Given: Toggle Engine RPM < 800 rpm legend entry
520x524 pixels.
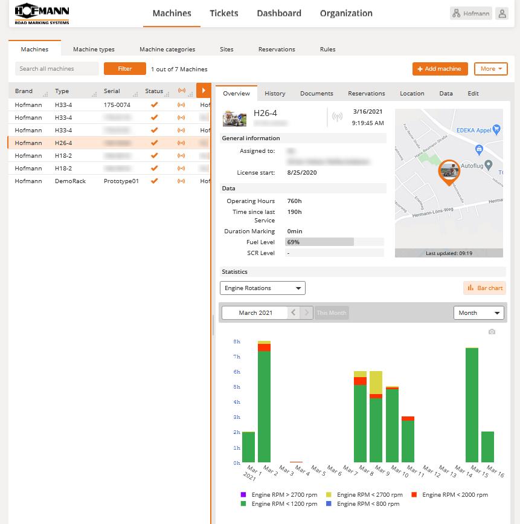Looking at the screenshot, I should (x=363, y=503).
